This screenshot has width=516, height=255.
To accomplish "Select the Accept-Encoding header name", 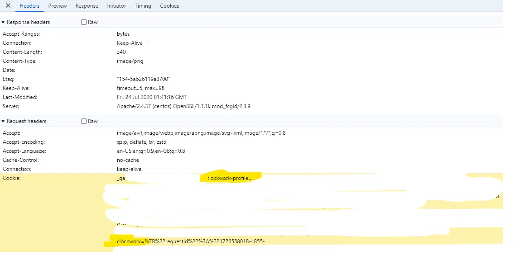I will tap(24, 142).
